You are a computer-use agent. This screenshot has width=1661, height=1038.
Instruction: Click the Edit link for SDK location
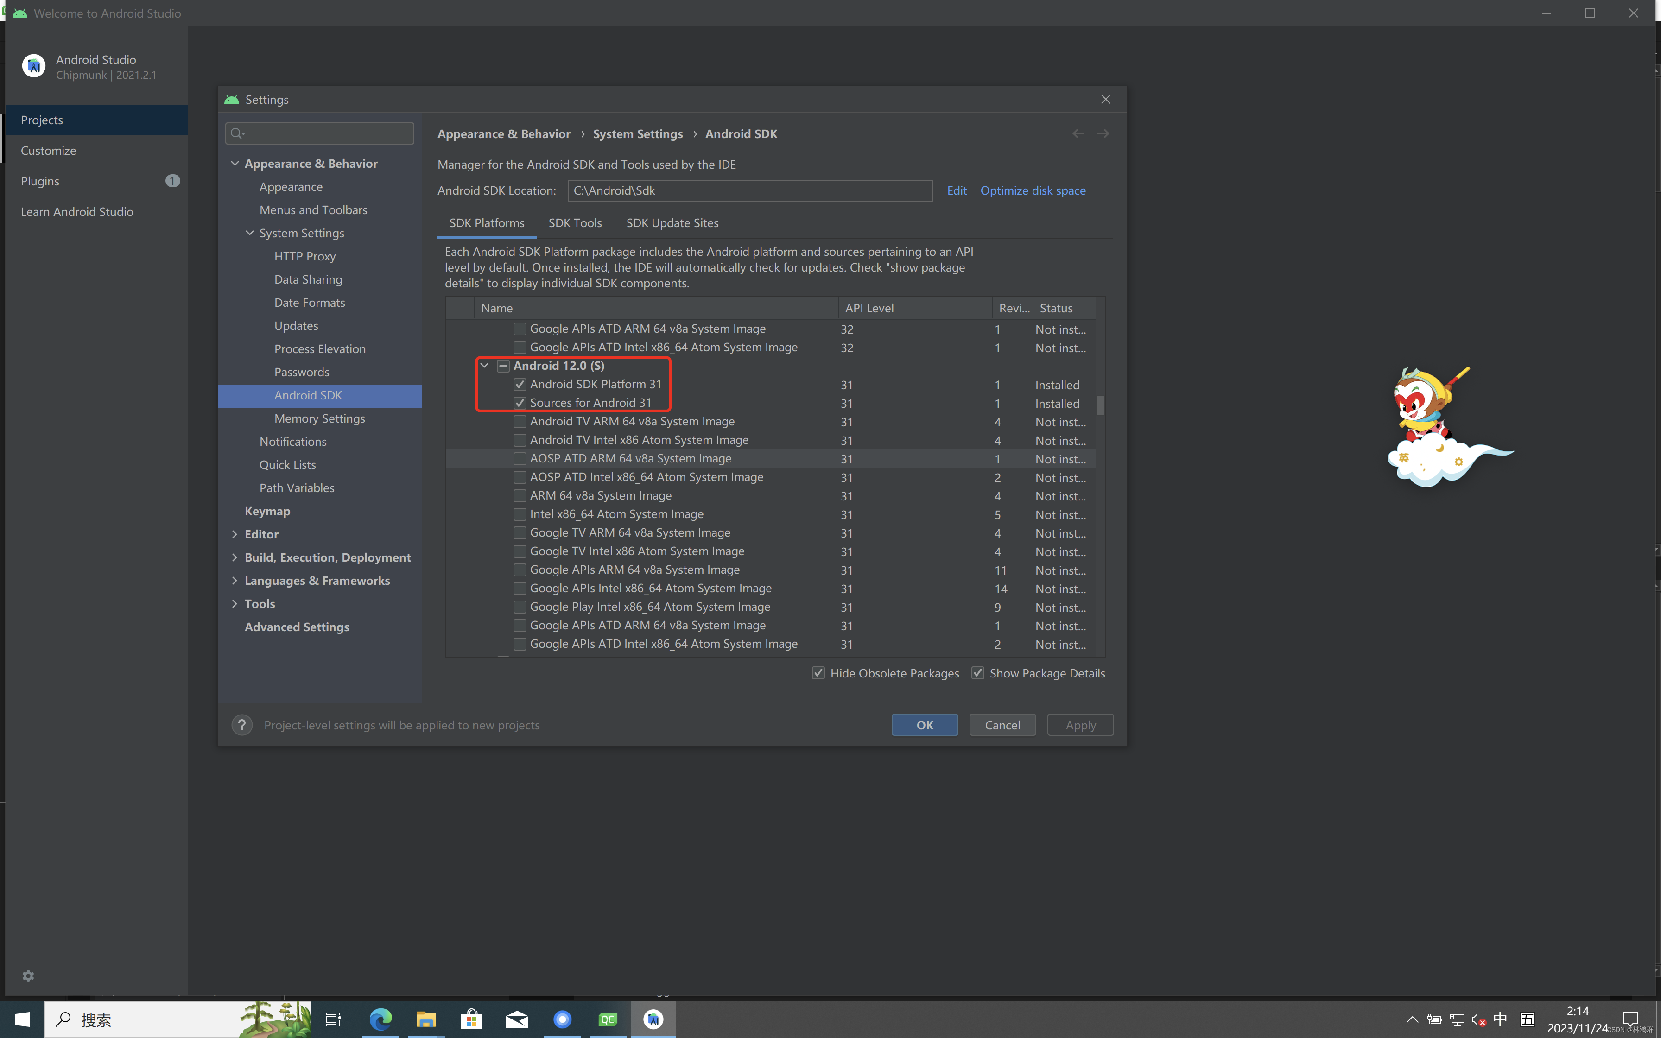click(957, 191)
